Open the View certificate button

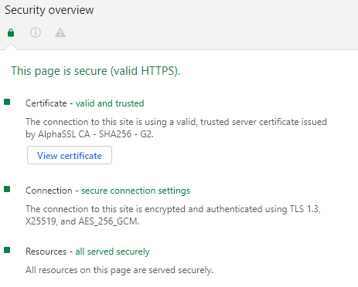pyautogui.click(x=70, y=155)
